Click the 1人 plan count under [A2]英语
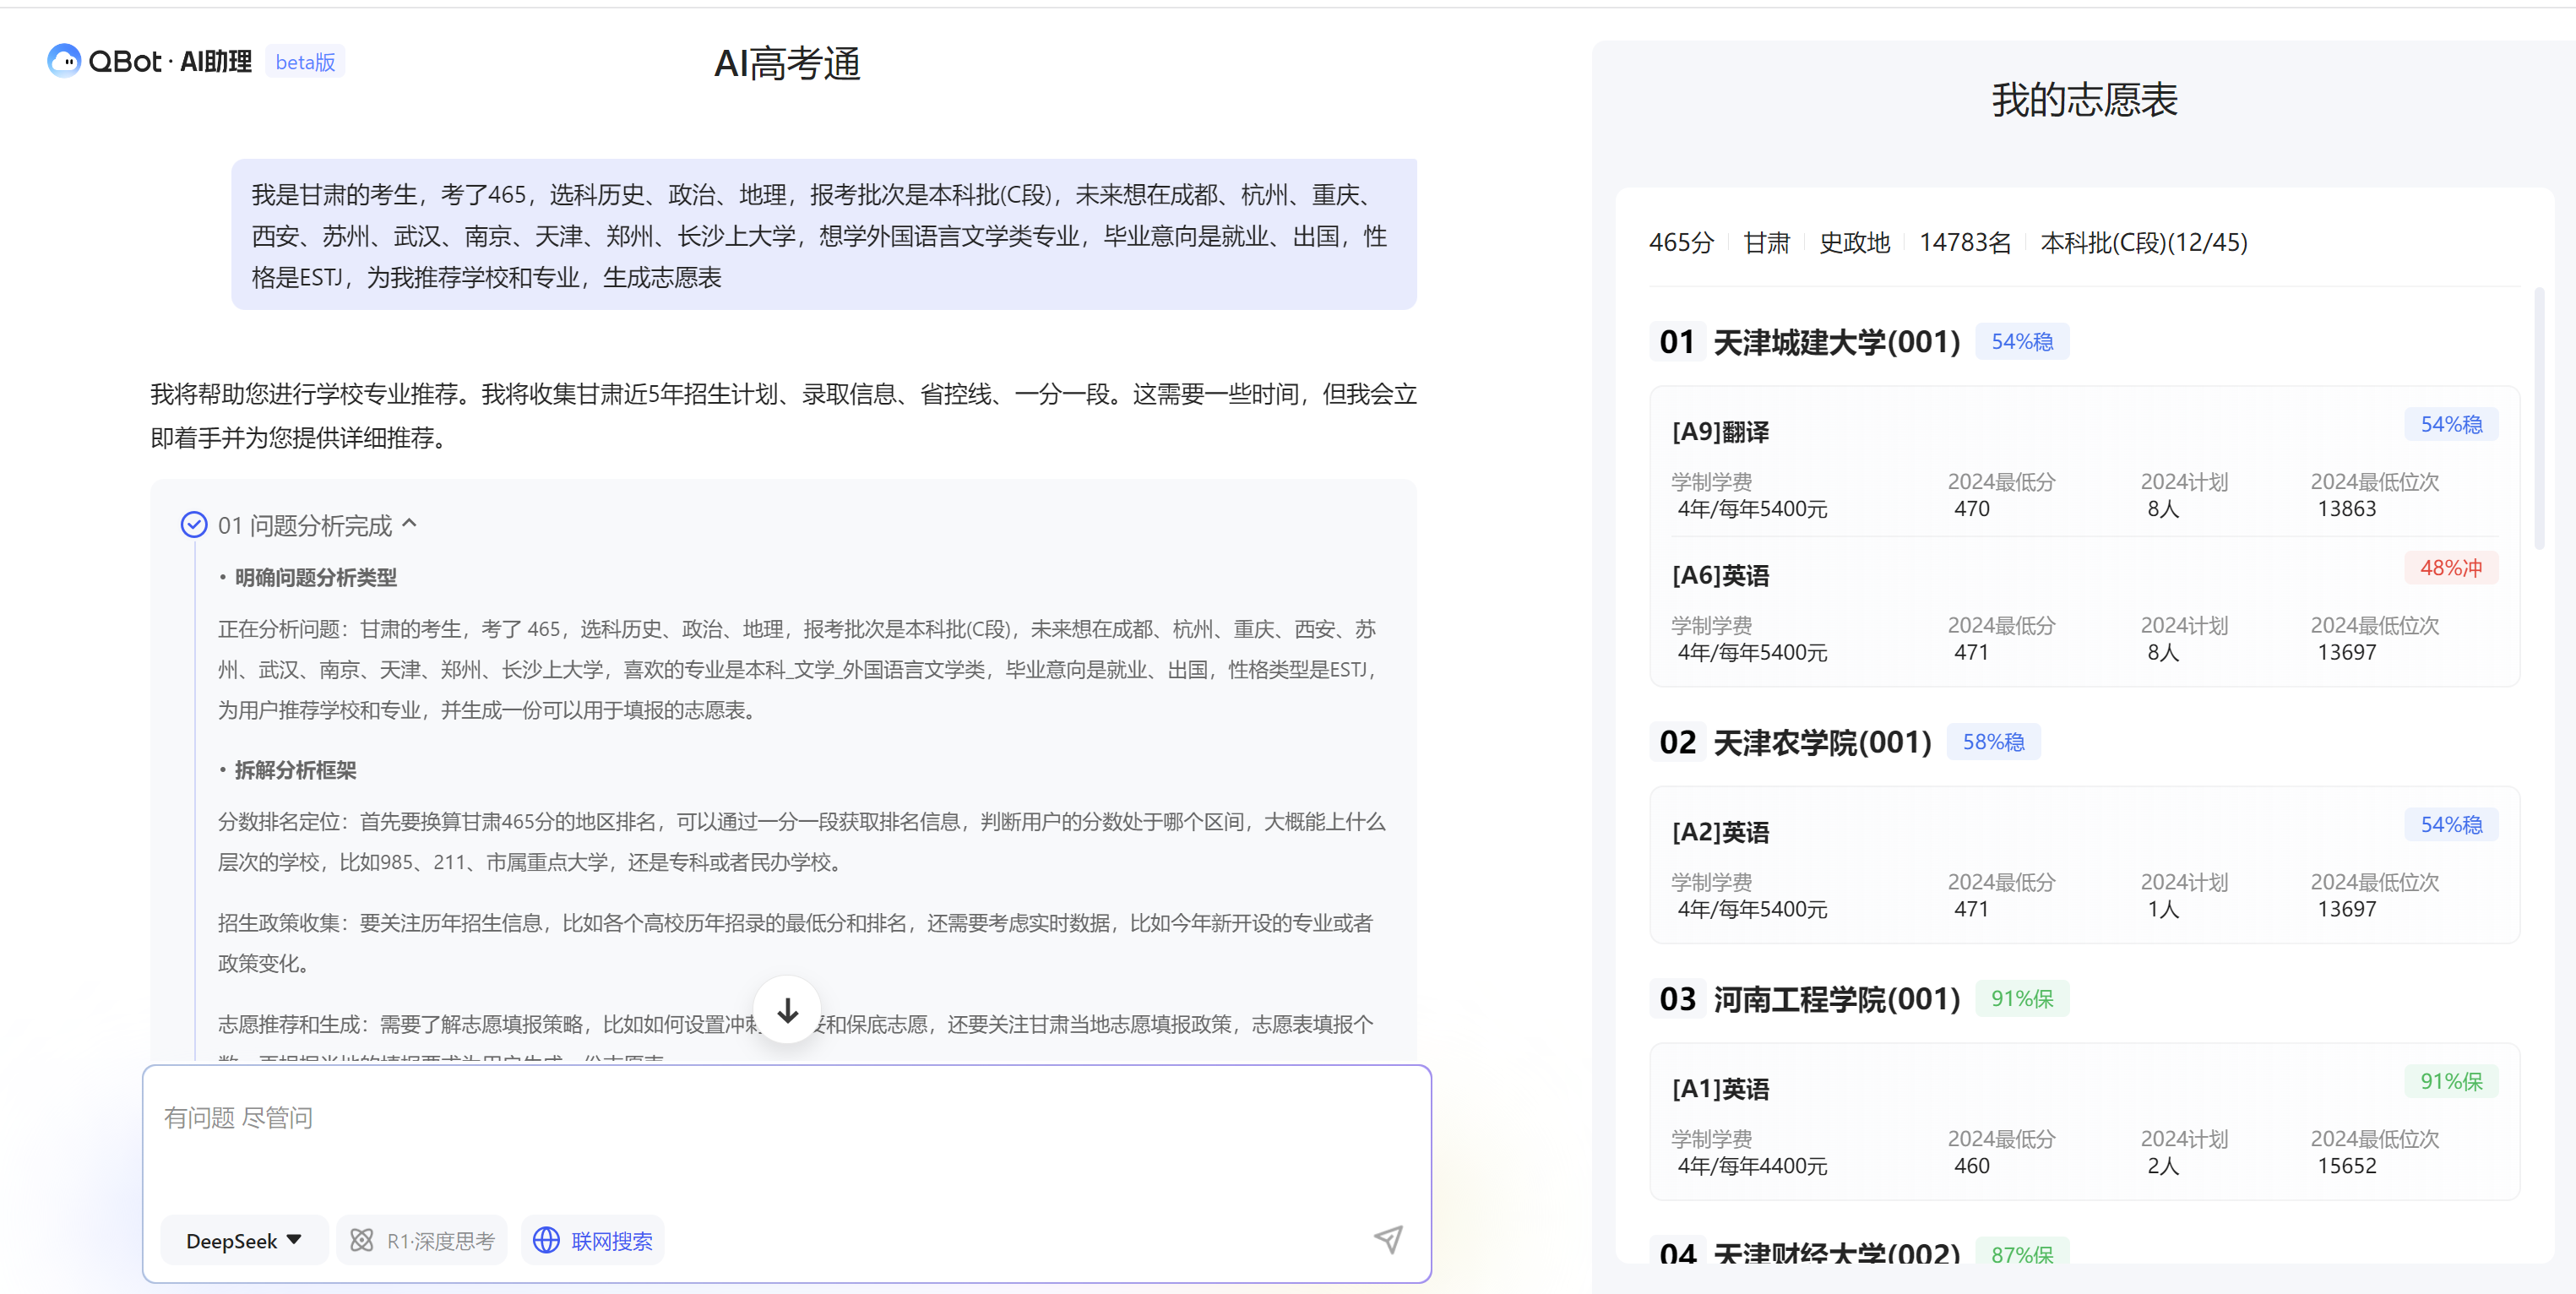This screenshot has height=1294, width=2576. pyautogui.click(x=2162, y=908)
